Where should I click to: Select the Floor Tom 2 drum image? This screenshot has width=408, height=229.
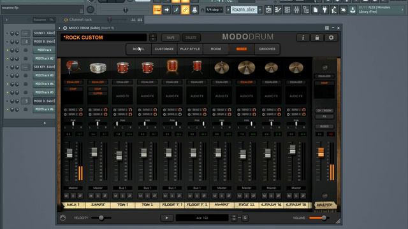(x=197, y=67)
